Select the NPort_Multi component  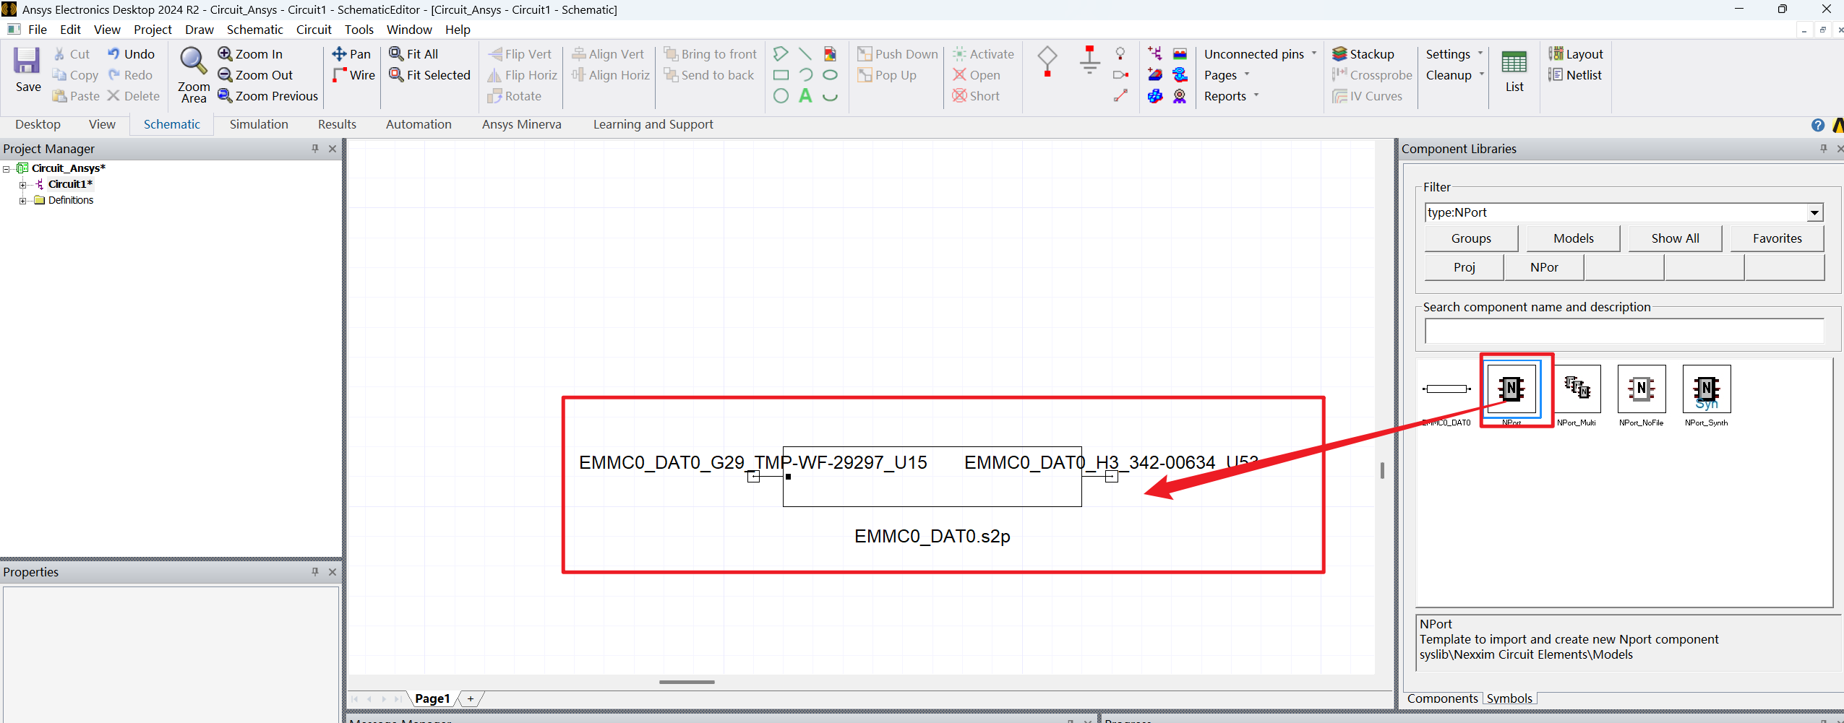pyautogui.click(x=1577, y=395)
